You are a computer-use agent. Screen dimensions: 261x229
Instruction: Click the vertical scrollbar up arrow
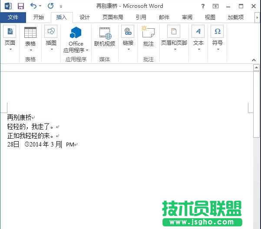[256, 68]
